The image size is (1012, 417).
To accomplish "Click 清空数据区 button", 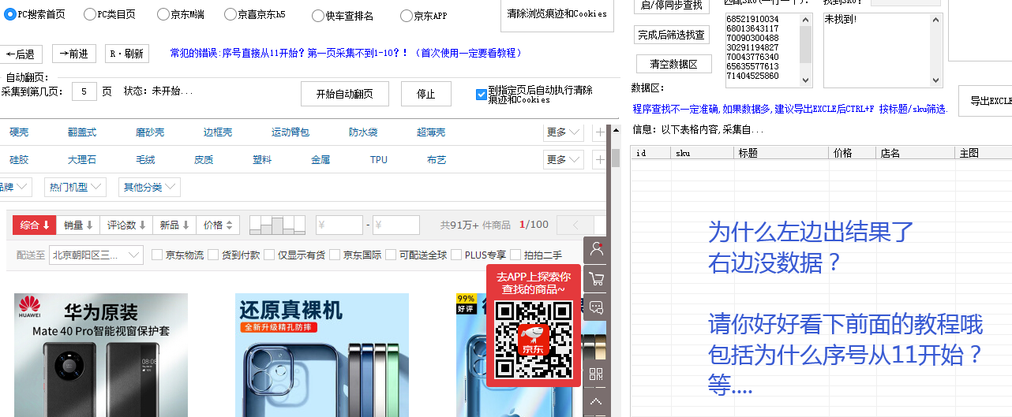I will tap(674, 64).
